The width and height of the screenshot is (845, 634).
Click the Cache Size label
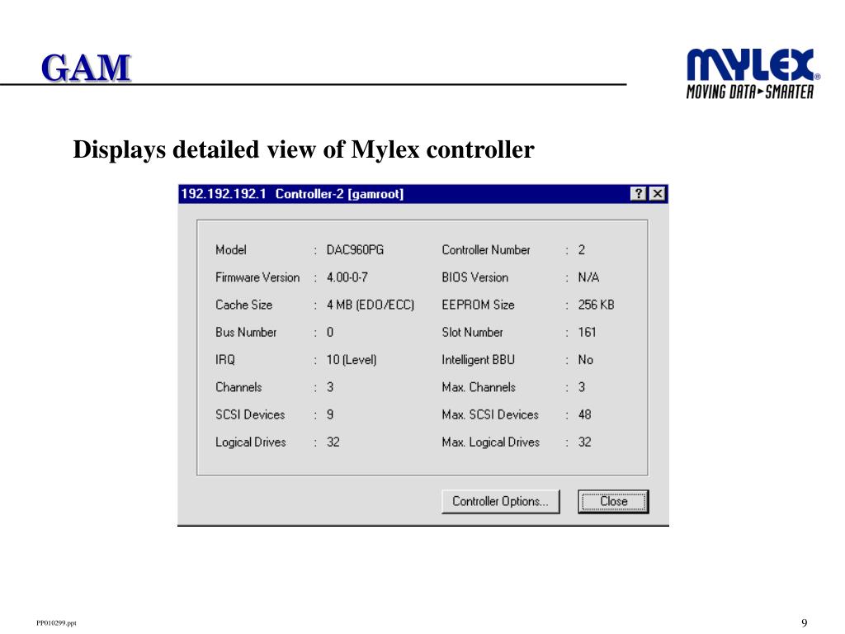point(243,305)
